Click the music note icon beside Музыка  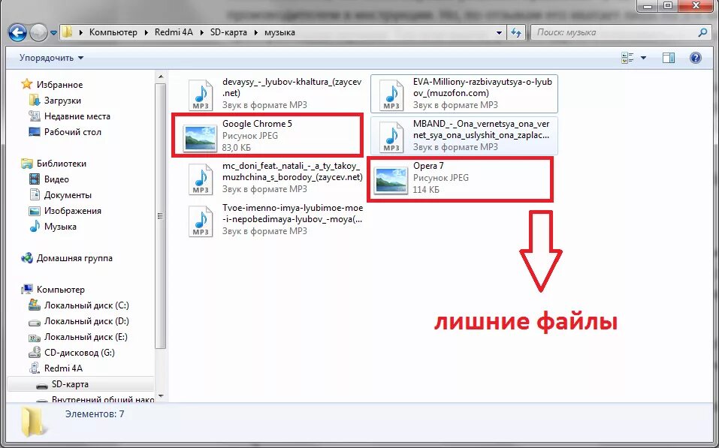[35, 227]
